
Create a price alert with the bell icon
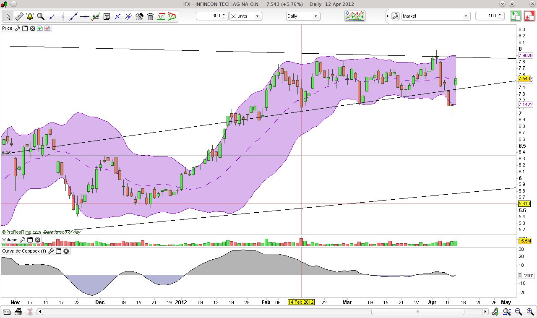coord(29,16)
